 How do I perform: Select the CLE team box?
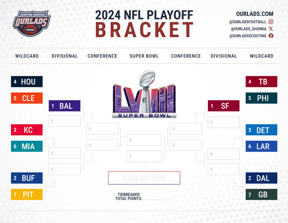(27, 98)
